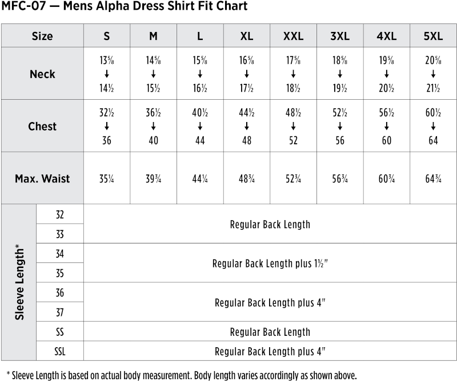Viewport: 457px width, 382px height.
Task: Click the SSL sleeve length cell
Action: coord(60,351)
